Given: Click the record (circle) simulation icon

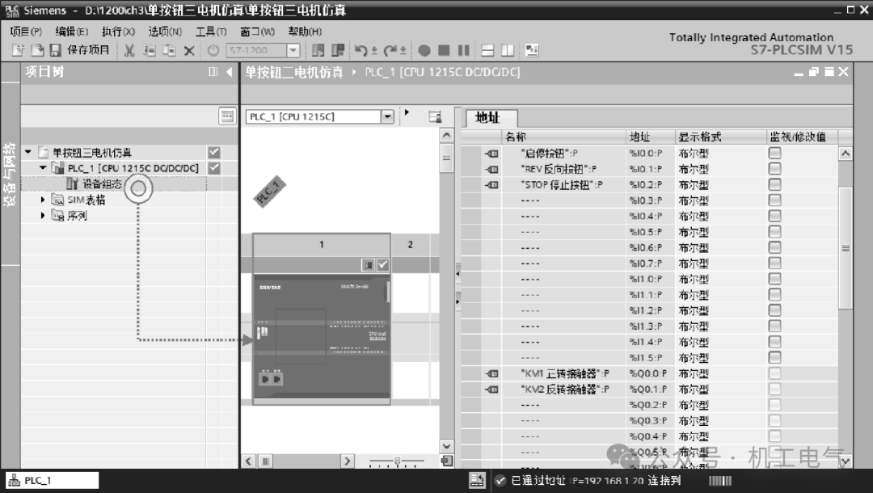Looking at the screenshot, I should coord(424,51).
